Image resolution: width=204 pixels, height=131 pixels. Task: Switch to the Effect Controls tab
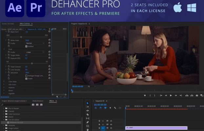tap(25, 24)
